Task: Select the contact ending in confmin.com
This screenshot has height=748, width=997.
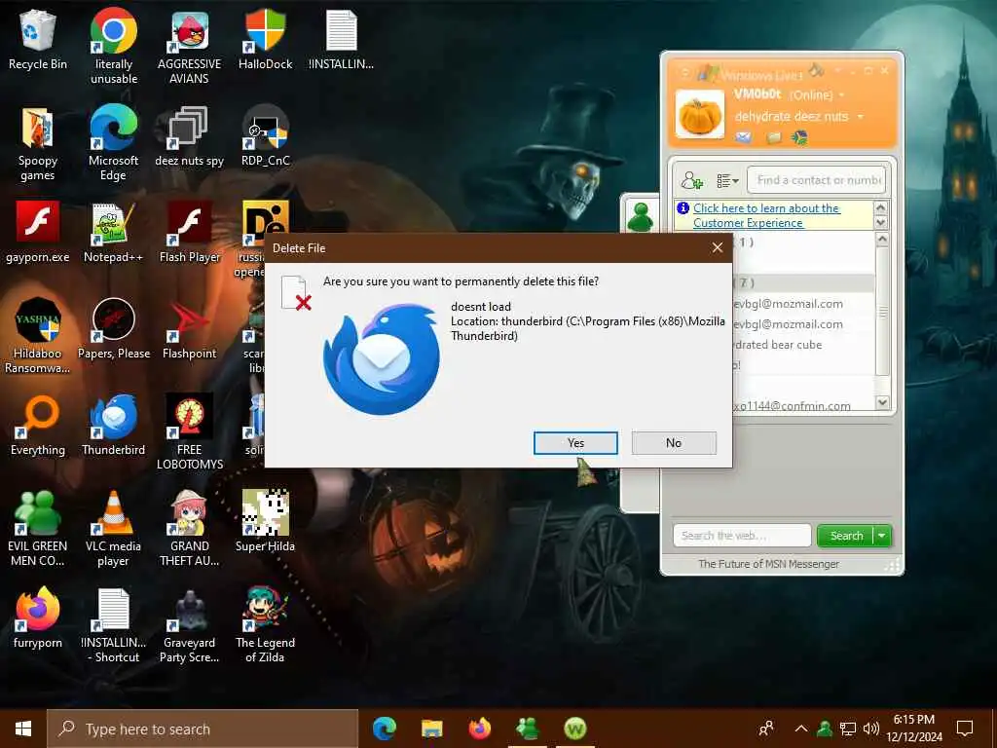Action: [x=804, y=405]
